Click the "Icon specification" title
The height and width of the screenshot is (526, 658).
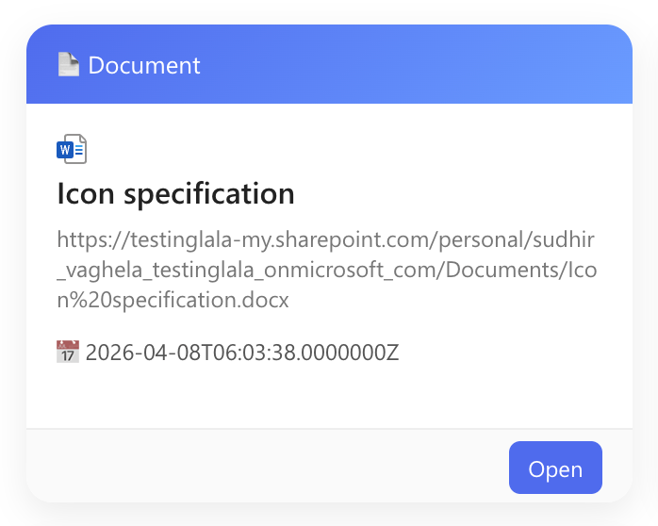(175, 194)
